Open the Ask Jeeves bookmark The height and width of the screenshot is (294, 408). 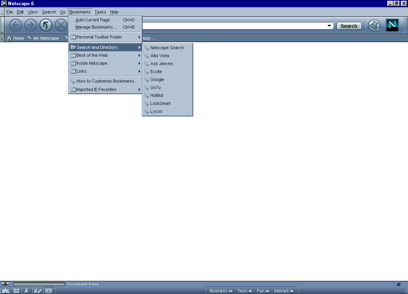(168, 64)
